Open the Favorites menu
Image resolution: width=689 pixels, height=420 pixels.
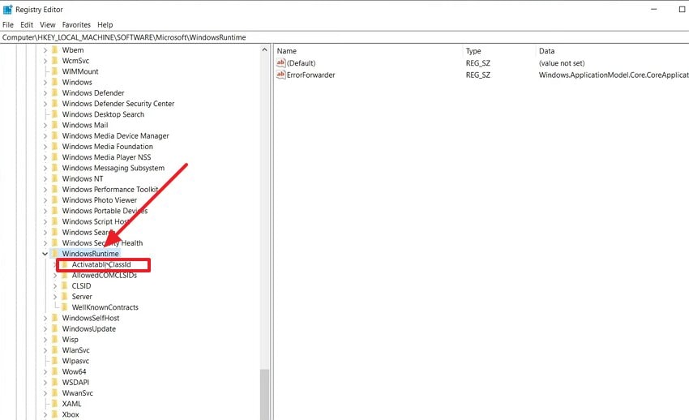coord(76,25)
